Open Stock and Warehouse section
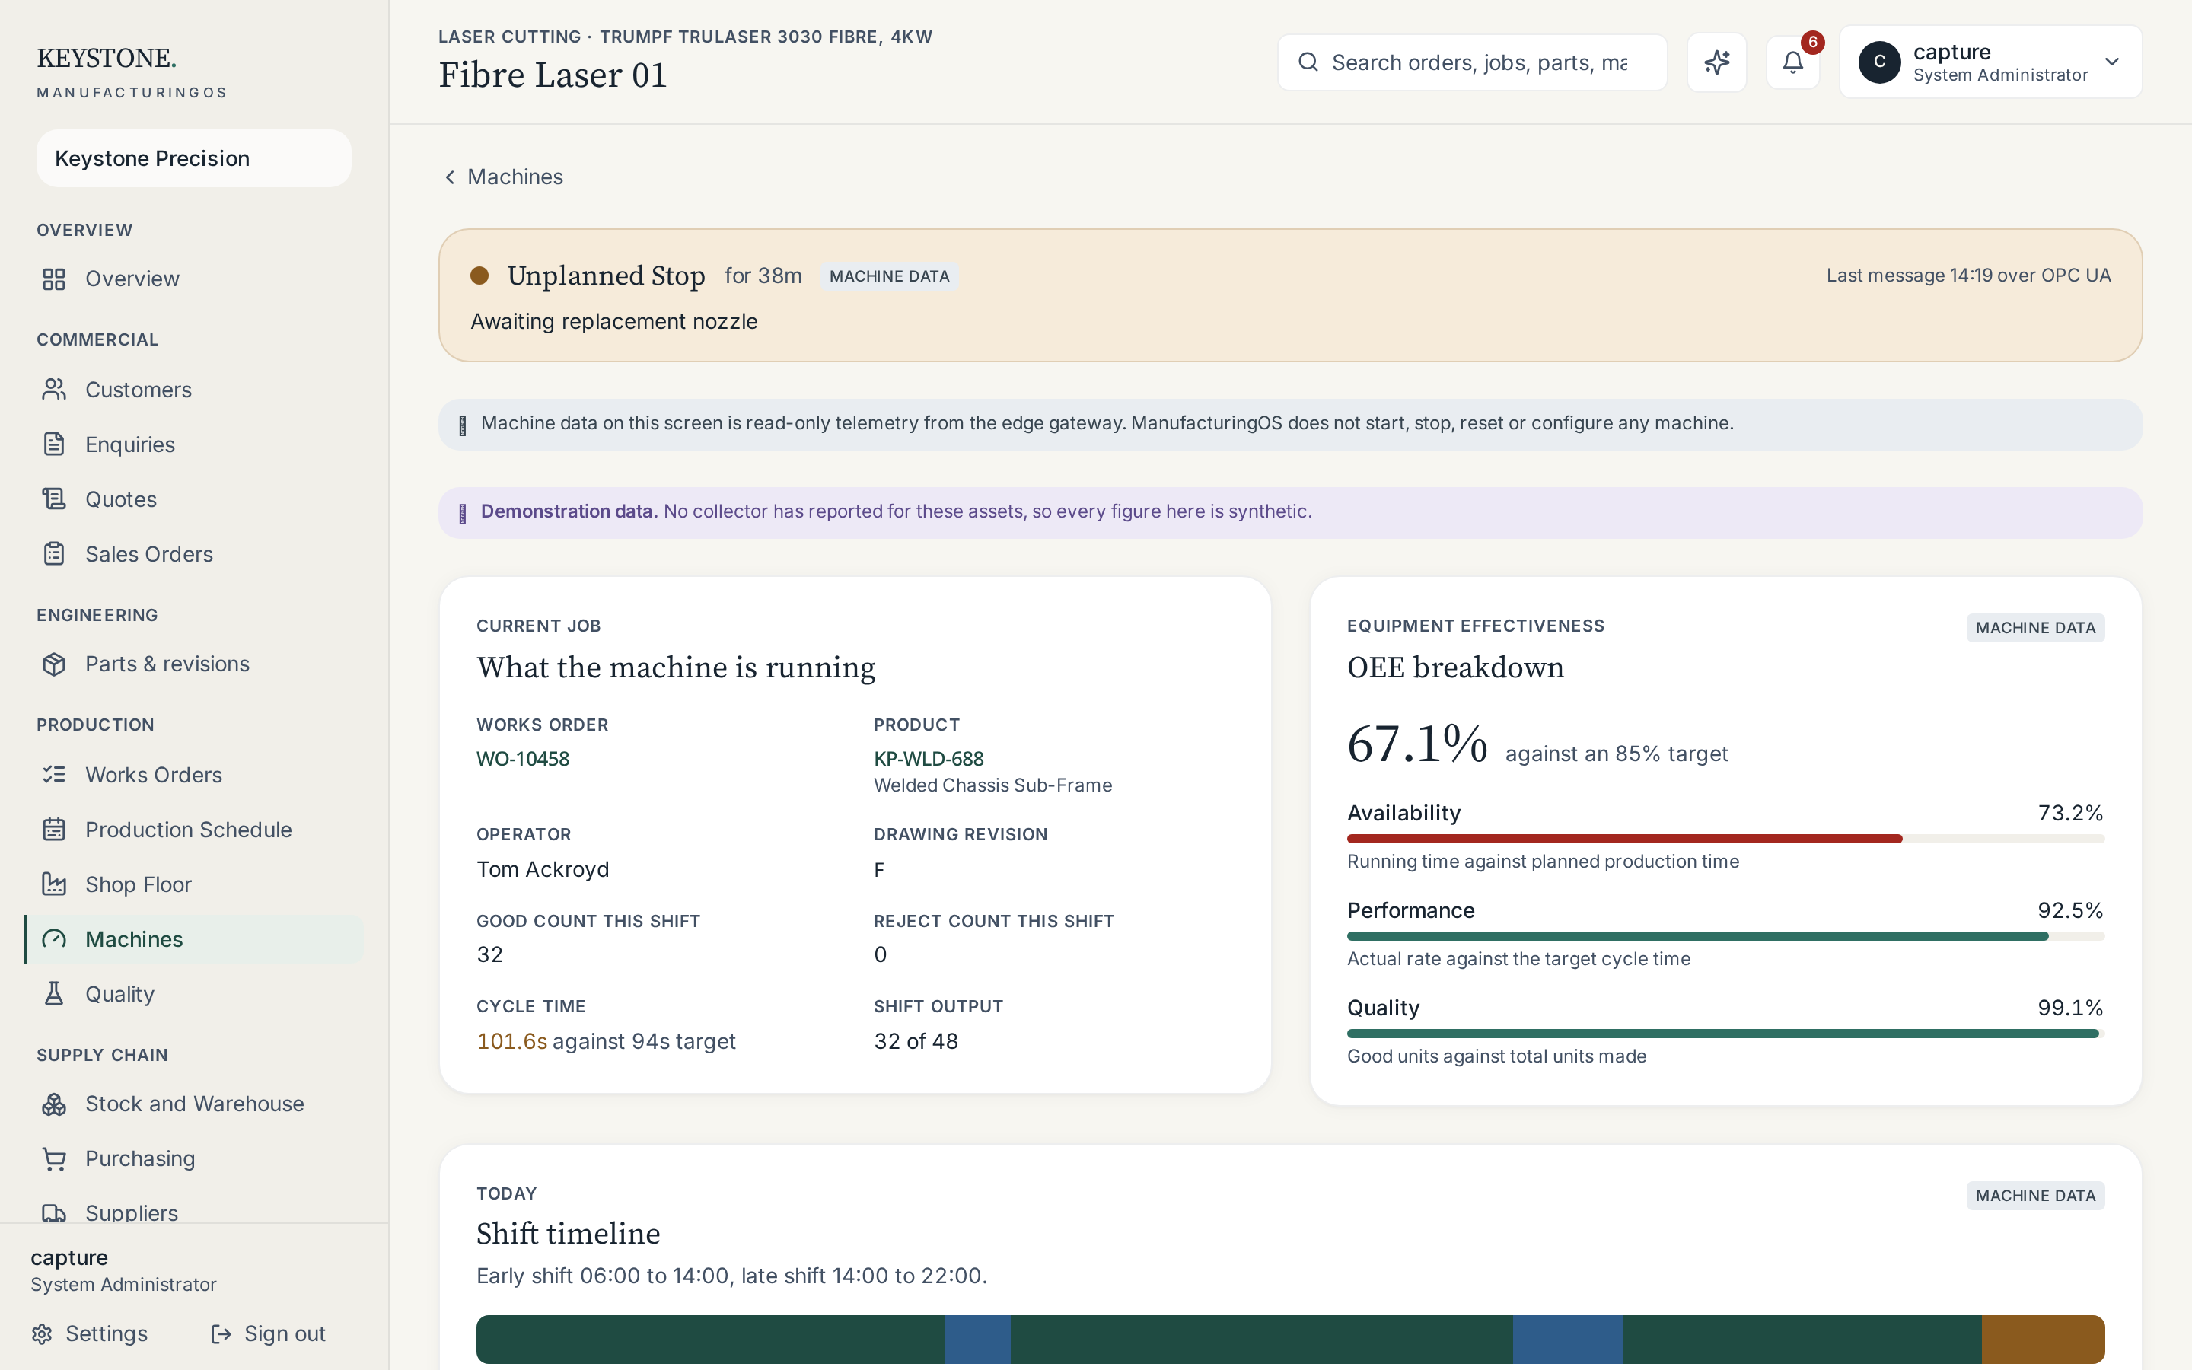This screenshot has height=1370, width=2192. [x=194, y=1104]
